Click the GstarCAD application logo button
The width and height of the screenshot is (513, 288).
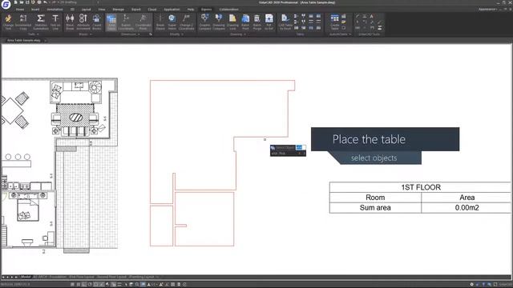coord(6,5)
